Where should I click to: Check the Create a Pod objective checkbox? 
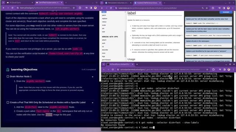point(8,102)
